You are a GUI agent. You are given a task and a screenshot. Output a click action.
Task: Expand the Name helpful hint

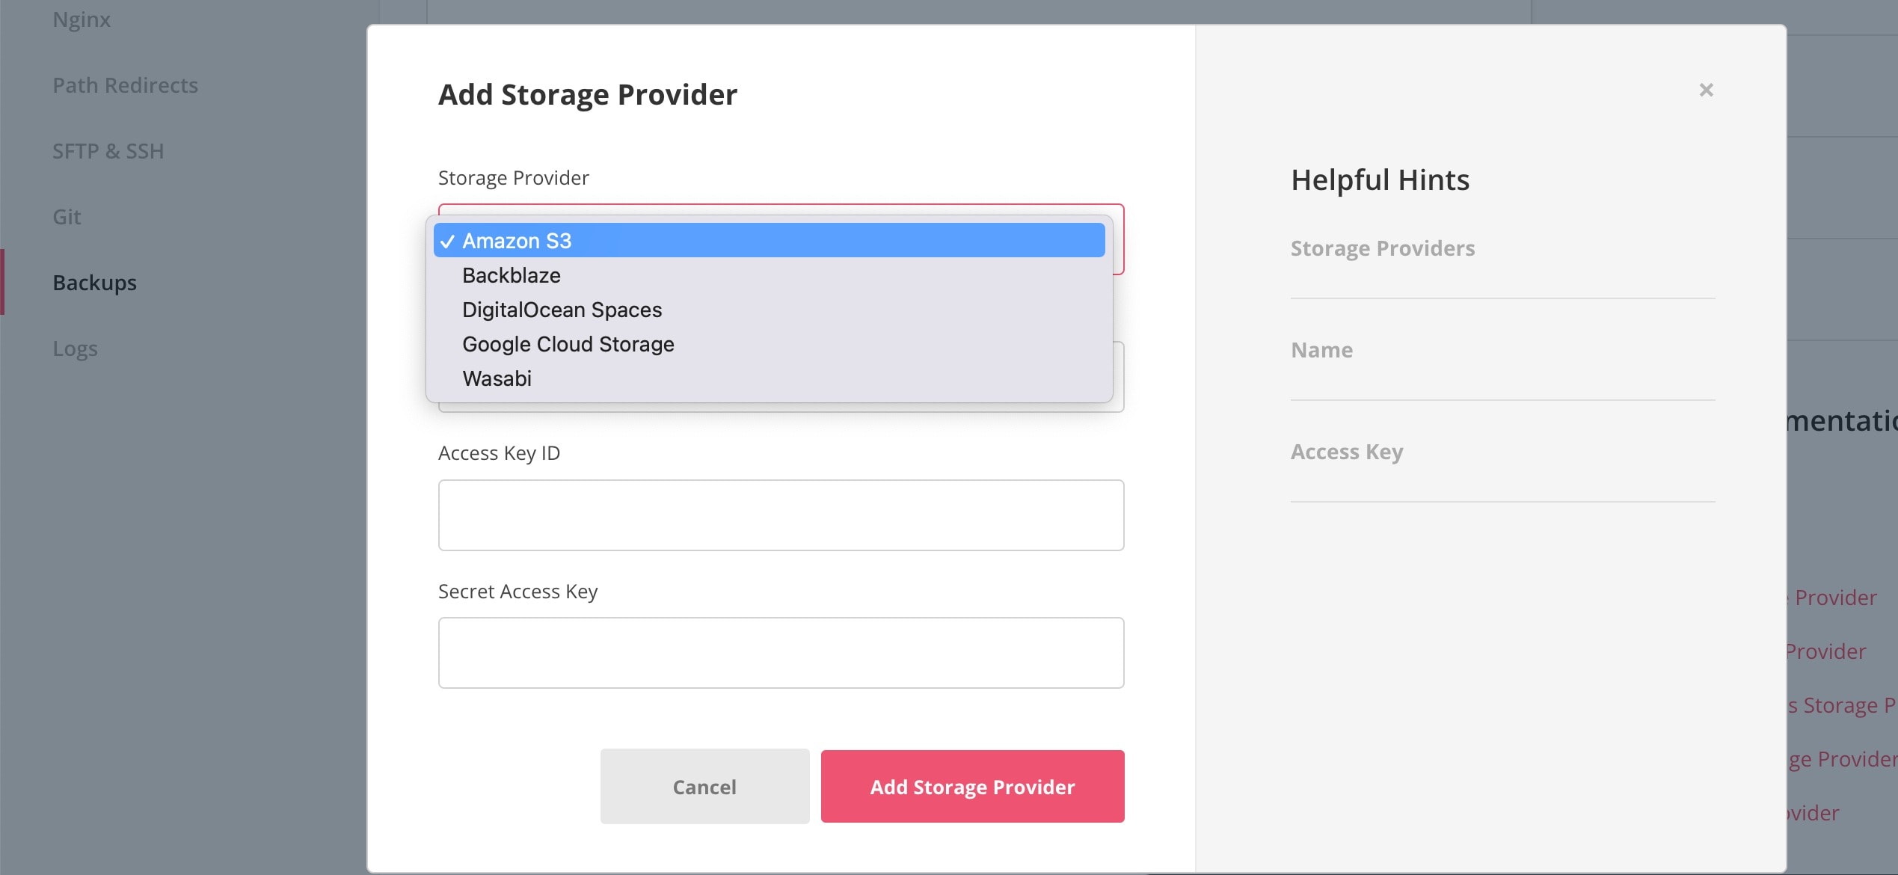1321,350
